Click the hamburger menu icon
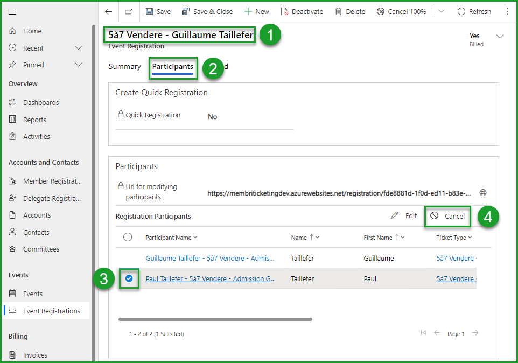Screen dimensions: 518x363 coord(12,12)
